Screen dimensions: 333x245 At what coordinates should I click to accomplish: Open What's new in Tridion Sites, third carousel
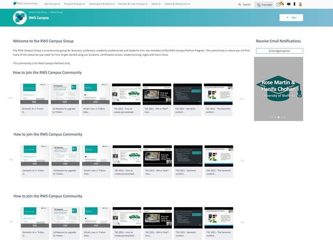click(96, 223)
